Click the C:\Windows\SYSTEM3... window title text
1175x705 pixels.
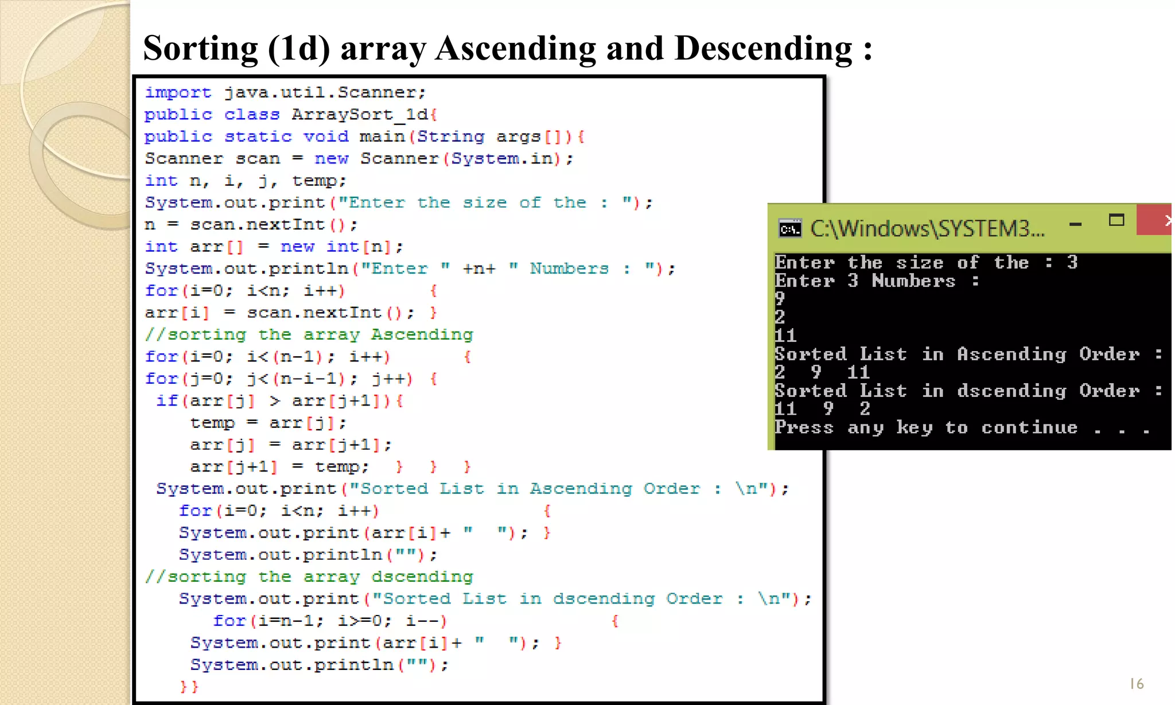(927, 229)
